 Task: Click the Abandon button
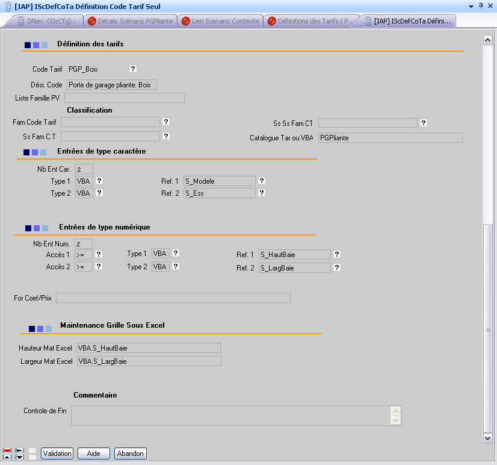131,454
